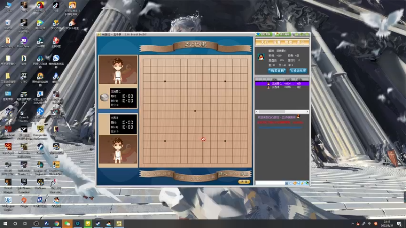Click the speech bubble icon in chat toolbar
The height and width of the screenshot is (228, 406).
[291, 183]
